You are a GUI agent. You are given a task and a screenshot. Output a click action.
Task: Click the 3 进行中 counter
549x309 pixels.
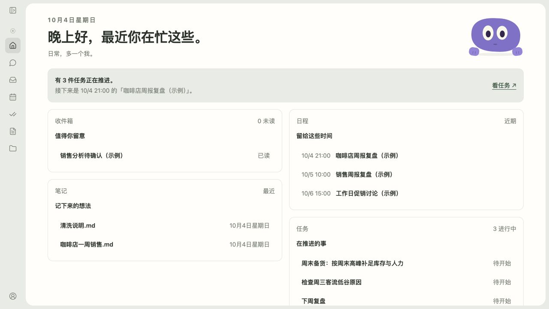(x=505, y=229)
